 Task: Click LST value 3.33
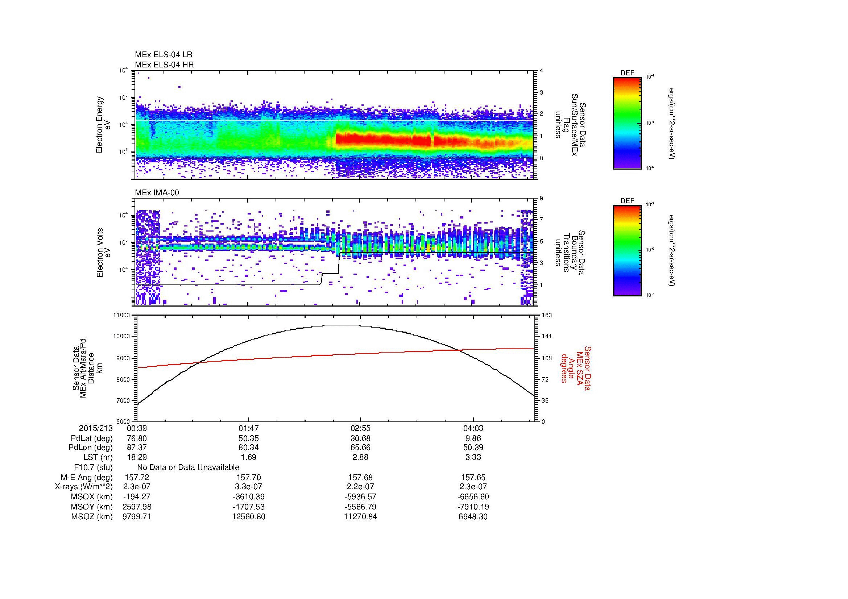pyautogui.click(x=473, y=457)
